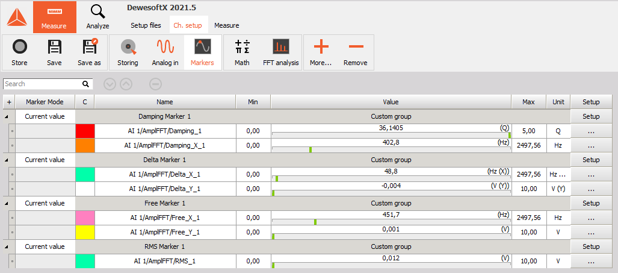Open Setup for Damping Marker 1
Viewport: 618px width, 273px height.
tap(591, 116)
